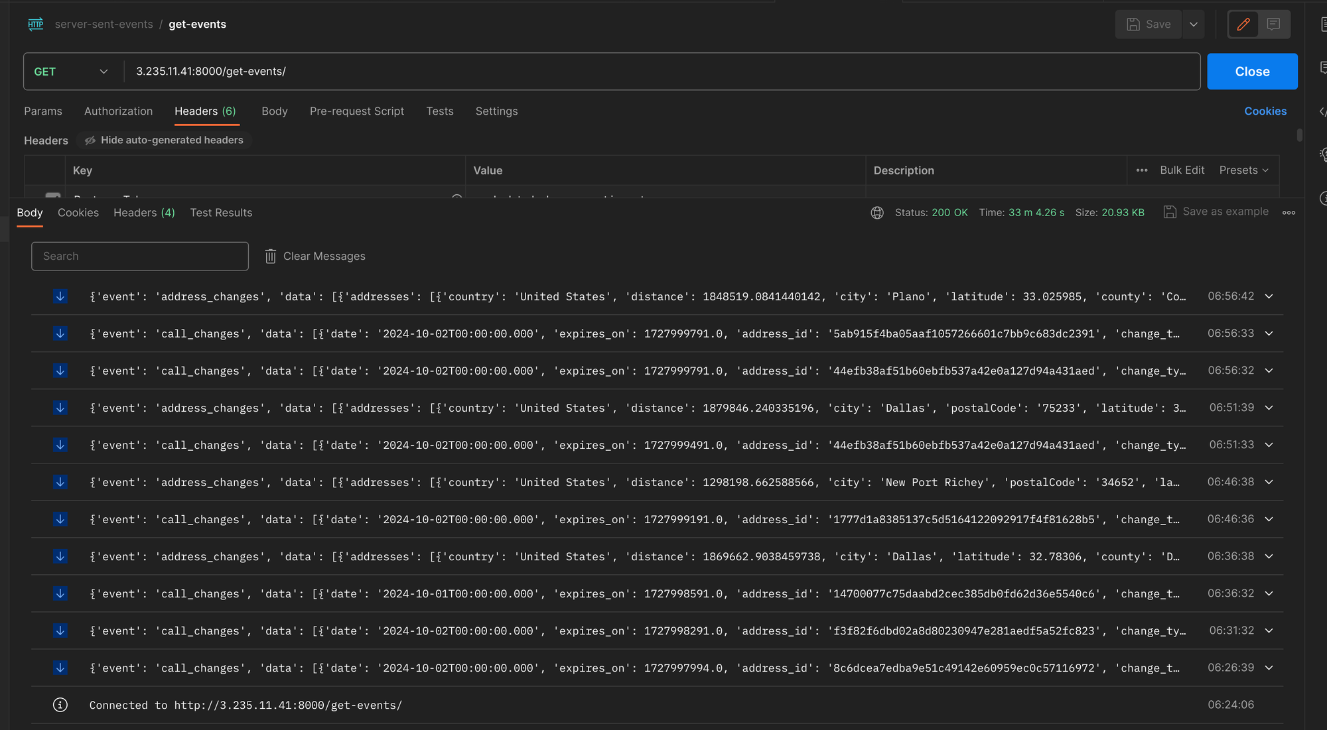Click the info icon beside Connected message
This screenshot has width=1327, height=730.
60,705
